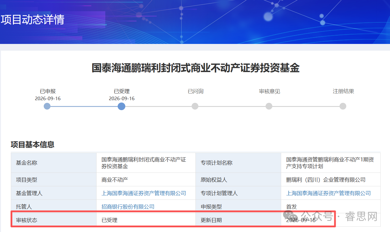Click the 已受理 step label above the timeline
The width and height of the screenshot is (390, 232).
tap(122, 91)
